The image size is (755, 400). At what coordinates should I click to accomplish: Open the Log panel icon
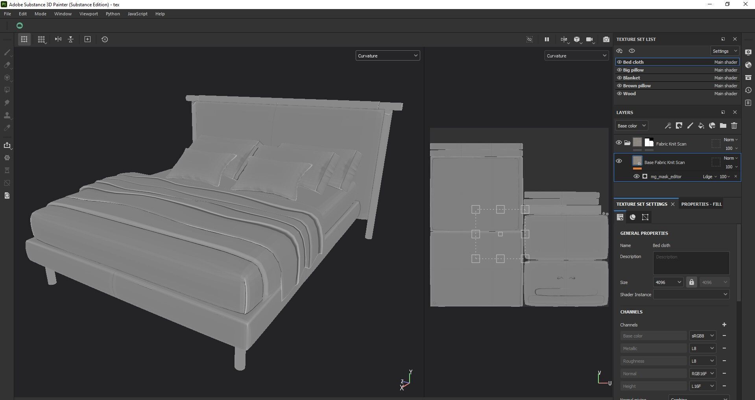(x=748, y=103)
